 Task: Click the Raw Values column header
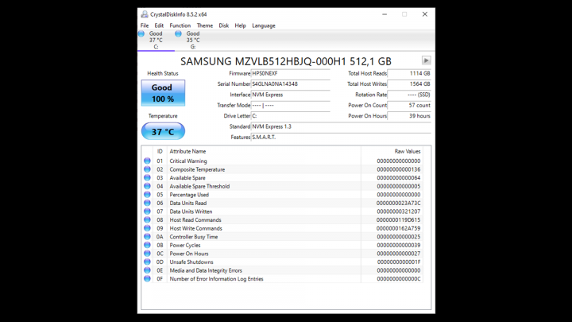pyautogui.click(x=407, y=151)
